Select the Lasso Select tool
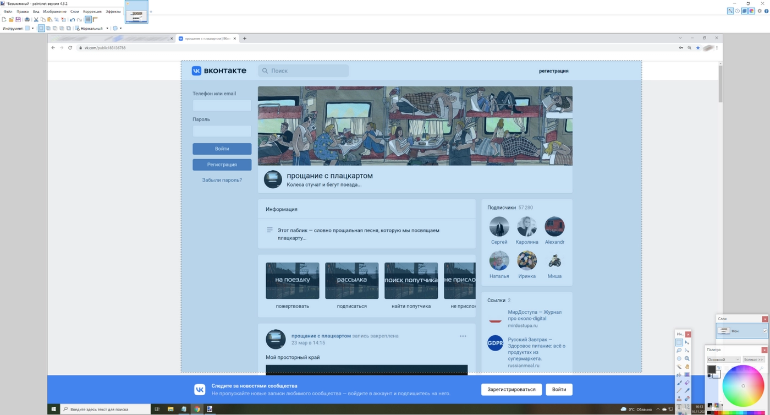This screenshot has height=415, width=770. [x=679, y=350]
